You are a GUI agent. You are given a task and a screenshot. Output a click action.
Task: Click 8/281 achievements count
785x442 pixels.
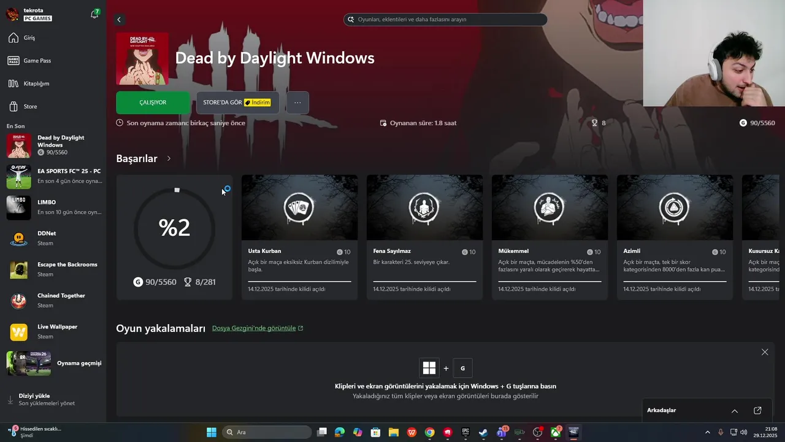click(x=200, y=282)
